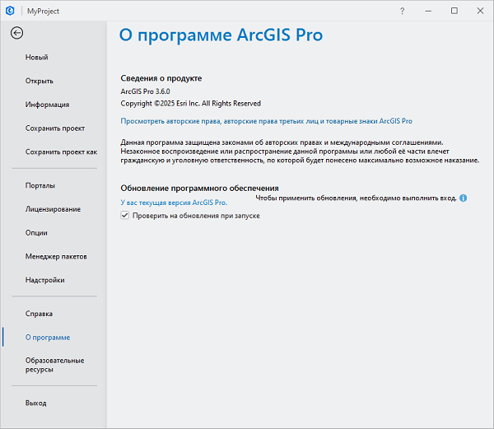Screen dimensions: 494x429
Task: Click 'У вас текущая версия ArcGIS Pro' link
Action: 174,203
